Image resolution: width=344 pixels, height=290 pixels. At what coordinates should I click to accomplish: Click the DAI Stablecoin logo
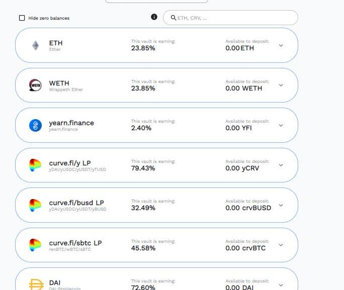pyautogui.click(x=35, y=284)
